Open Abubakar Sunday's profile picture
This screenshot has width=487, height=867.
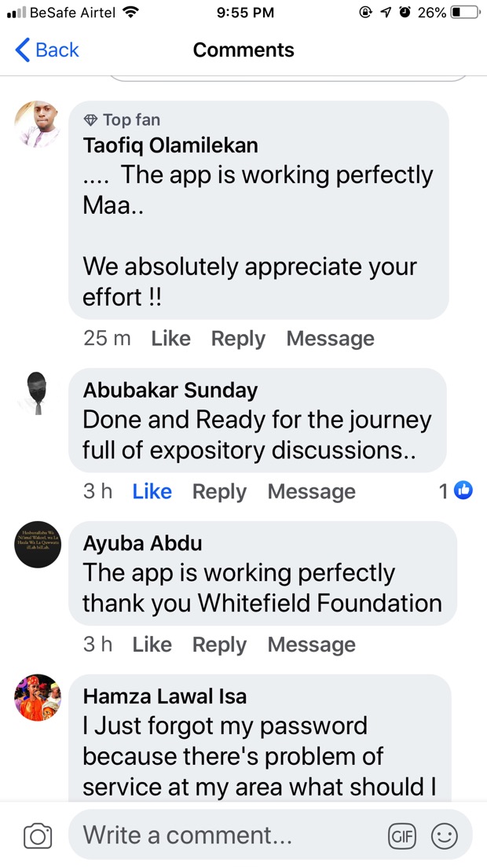pyautogui.click(x=38, y=393)
